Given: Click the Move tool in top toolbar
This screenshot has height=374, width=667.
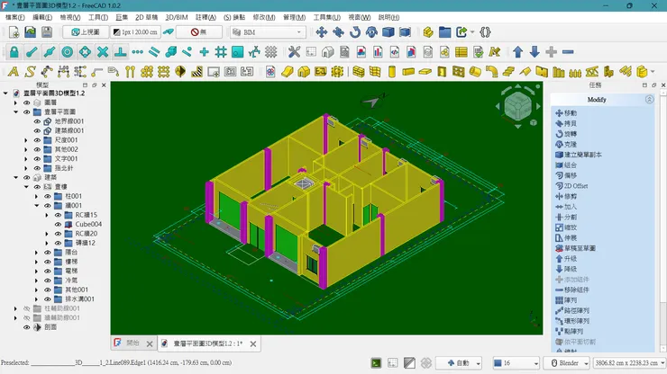Looking at the screenshot, I should click(x=322, y=32).
